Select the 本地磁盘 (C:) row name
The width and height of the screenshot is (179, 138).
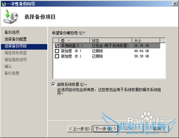click(x=72, y=46)
